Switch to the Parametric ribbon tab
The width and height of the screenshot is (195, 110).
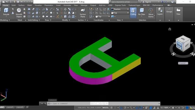(49, 5)
